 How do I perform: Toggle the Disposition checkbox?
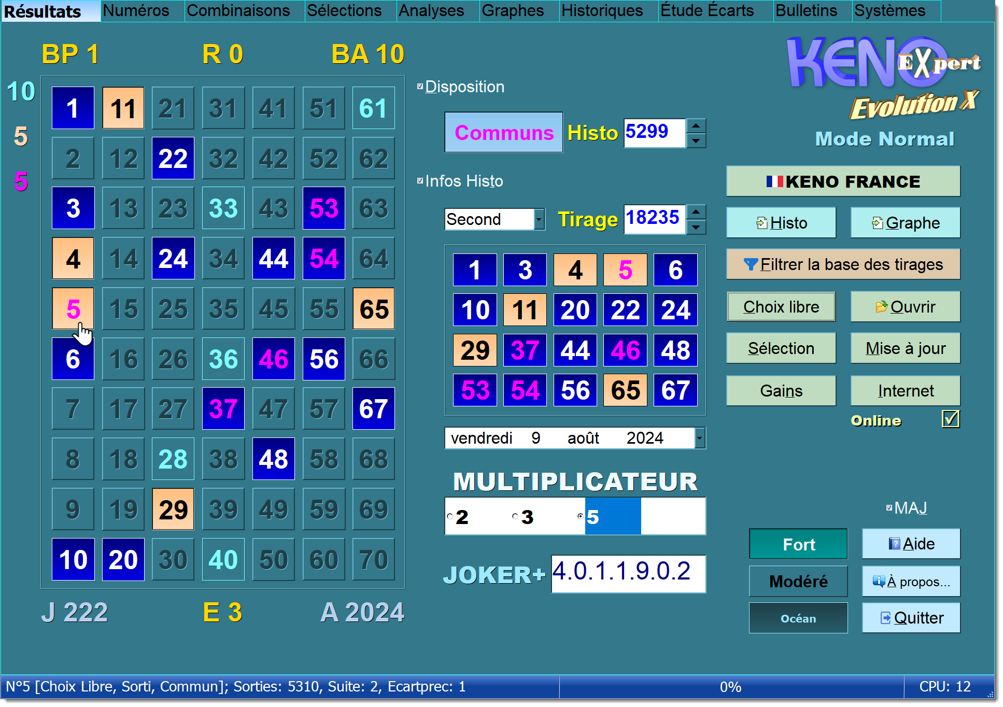pos(420,87)
